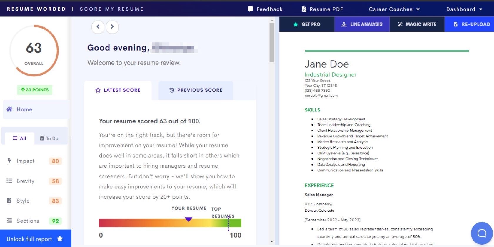Switch the filter to To Do
Image resolution: width=494 pixels, height=247 pixels.
pyautogui.click(x=49, y=138)
